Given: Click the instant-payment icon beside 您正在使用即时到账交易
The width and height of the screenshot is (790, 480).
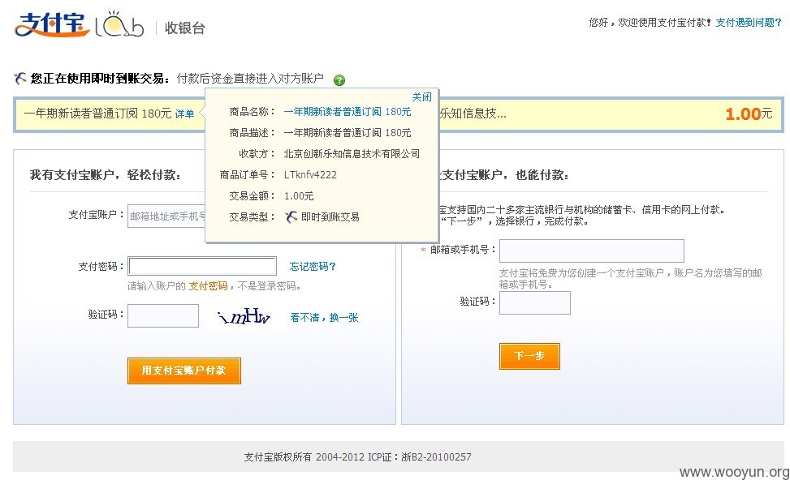Looking at the screenshot, I should (x=20, y=79).
